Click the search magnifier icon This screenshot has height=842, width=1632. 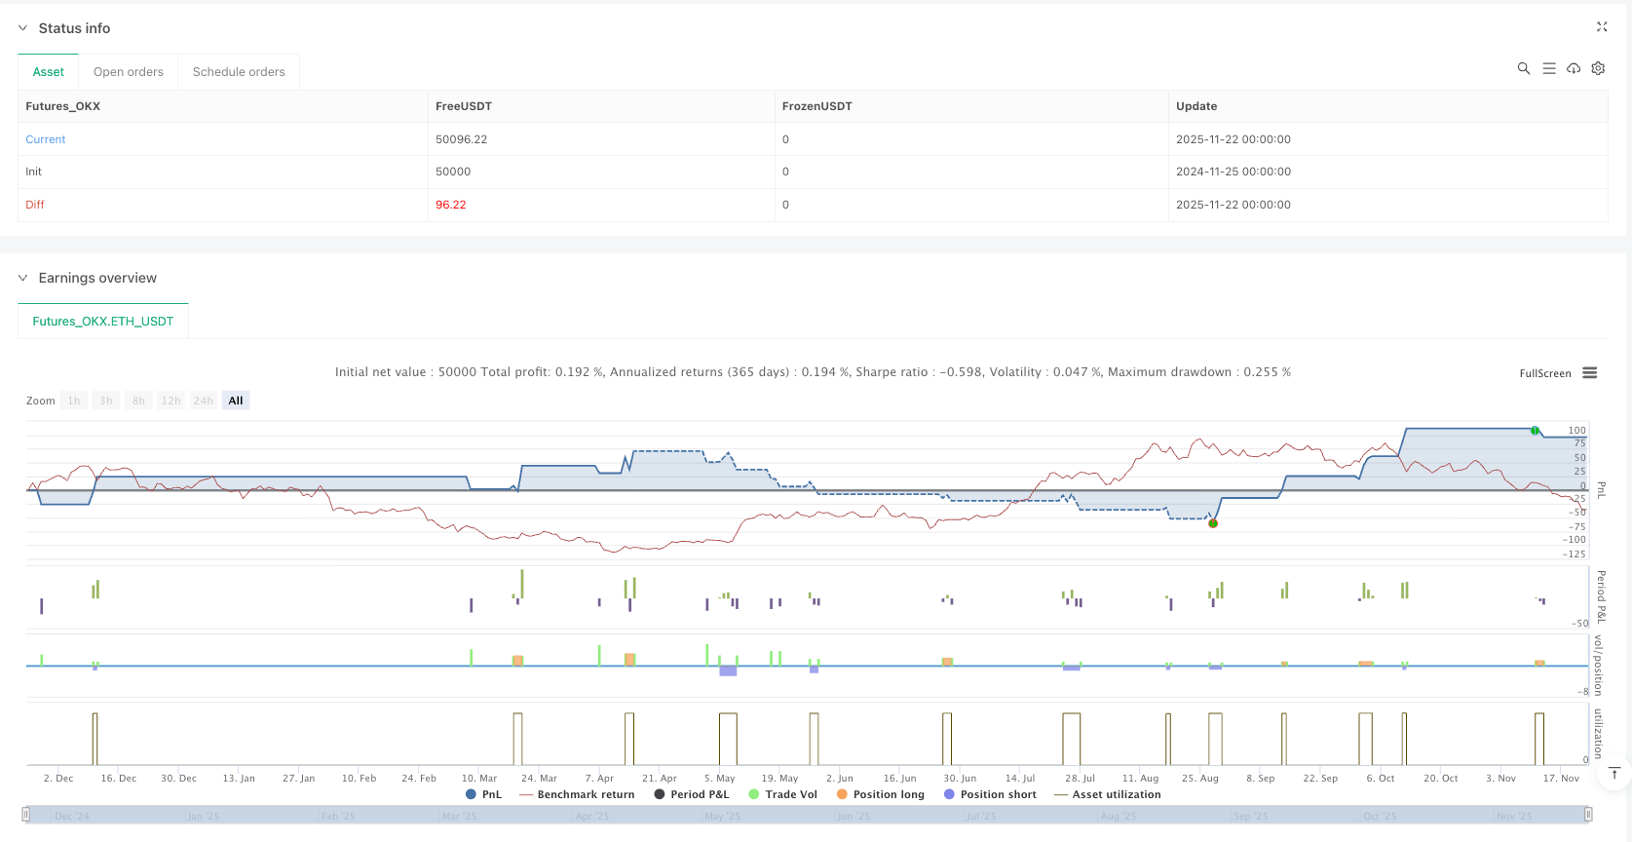[1524, 68]
